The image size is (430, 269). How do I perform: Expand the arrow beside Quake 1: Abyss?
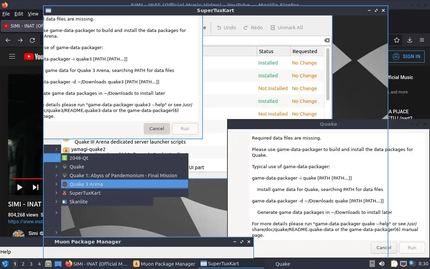[x=56, y=175]
